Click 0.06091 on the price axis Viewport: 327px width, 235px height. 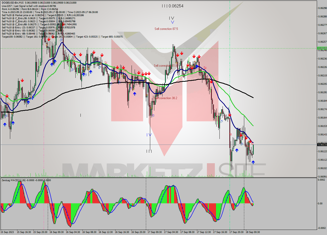[323, 177]
